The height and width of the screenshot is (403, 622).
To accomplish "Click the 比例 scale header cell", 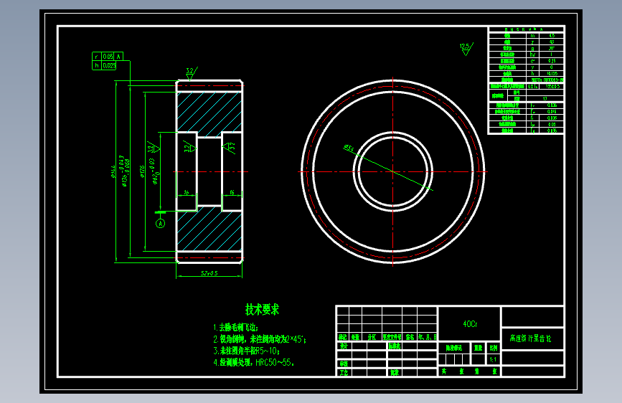I will pyautogui.click(x=493, y=348).
